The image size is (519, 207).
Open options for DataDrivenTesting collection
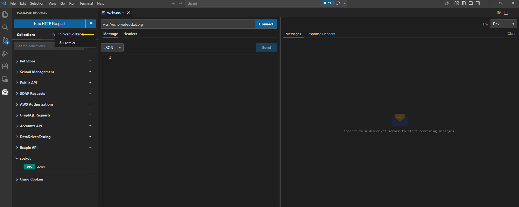click(x=91, y=136)
